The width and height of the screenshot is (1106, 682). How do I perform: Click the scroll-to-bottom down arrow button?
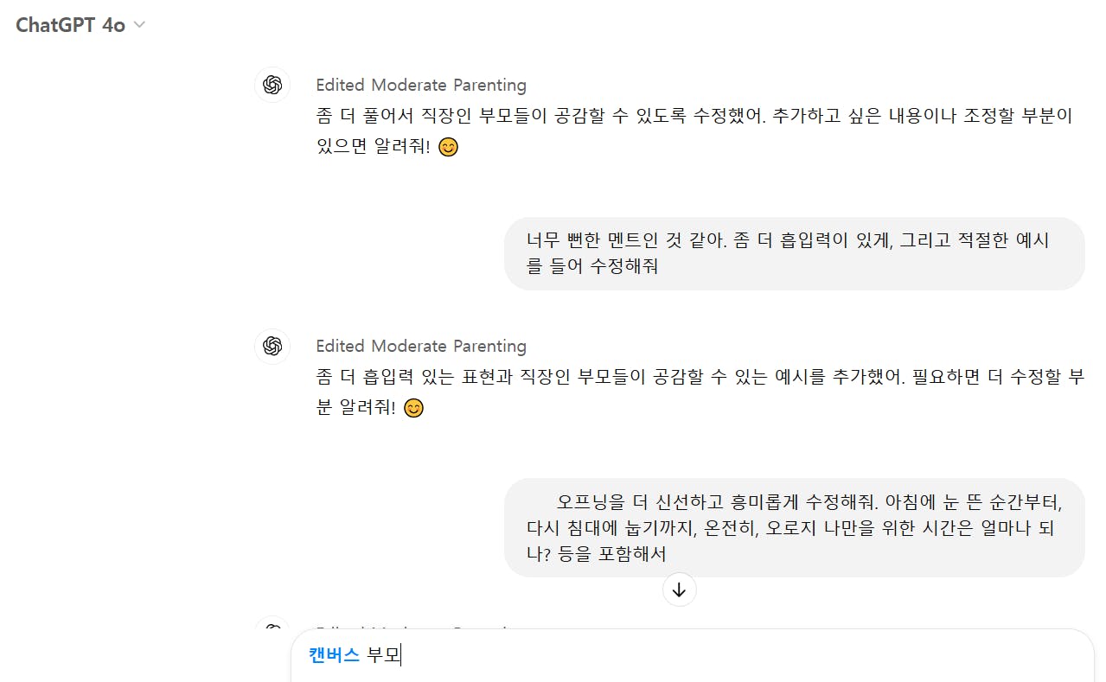tap(679, 590)
